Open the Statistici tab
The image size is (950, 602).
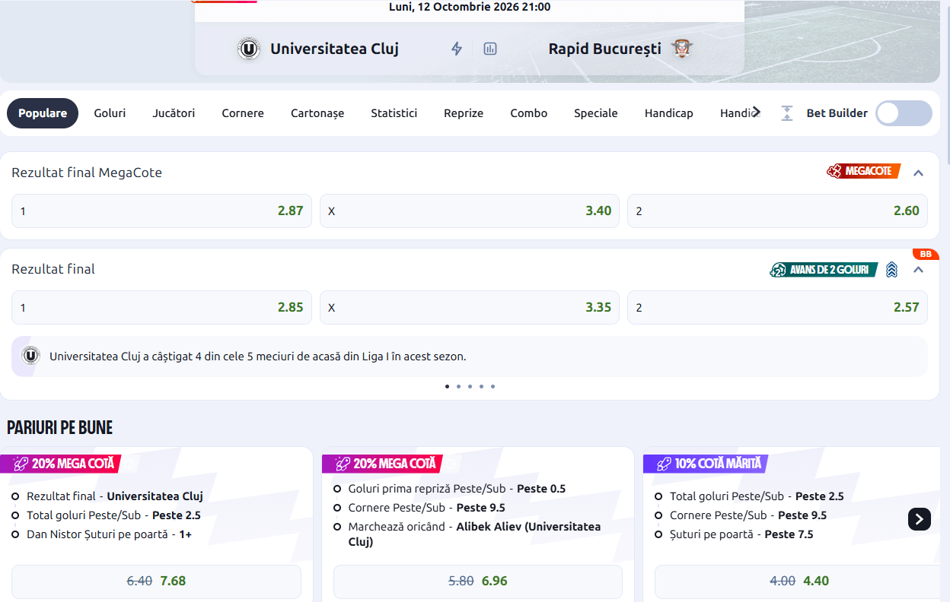(x=394, y=113)
